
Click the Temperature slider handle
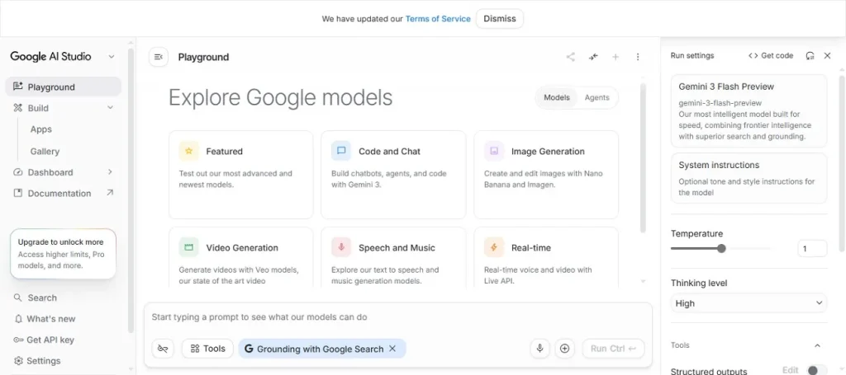point(721,248)
